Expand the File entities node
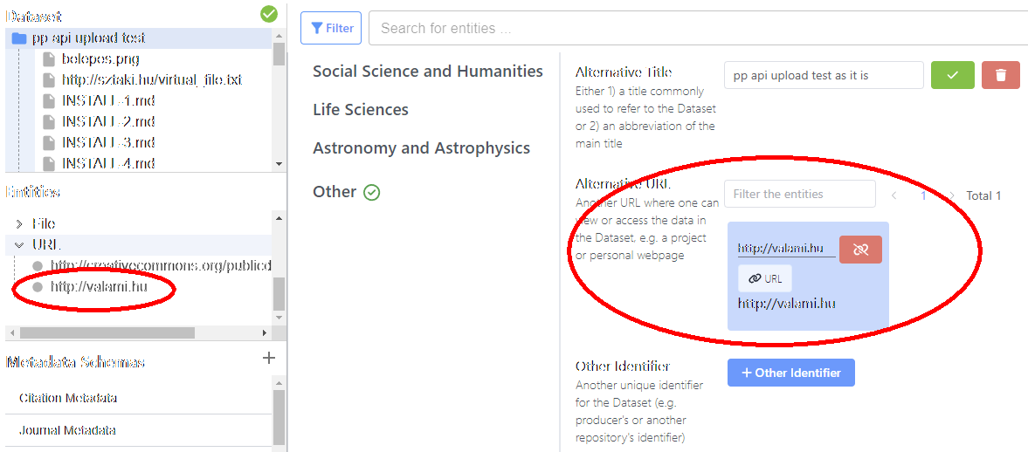This screenshot has width=1028, height=452. pyautogui.click(x=19, y=224)
